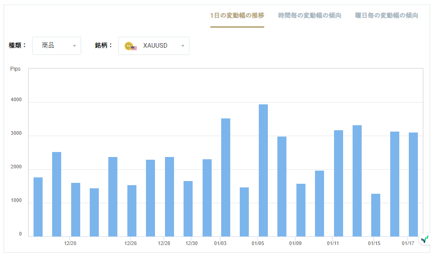Click the 種類： label

coord(18,45)
